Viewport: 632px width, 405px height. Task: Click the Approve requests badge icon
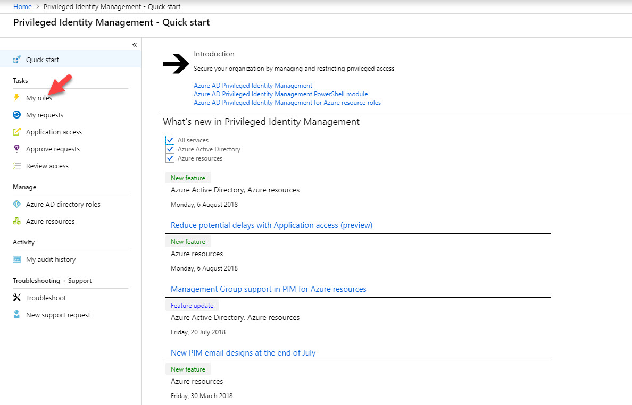[x=16, y=149]
